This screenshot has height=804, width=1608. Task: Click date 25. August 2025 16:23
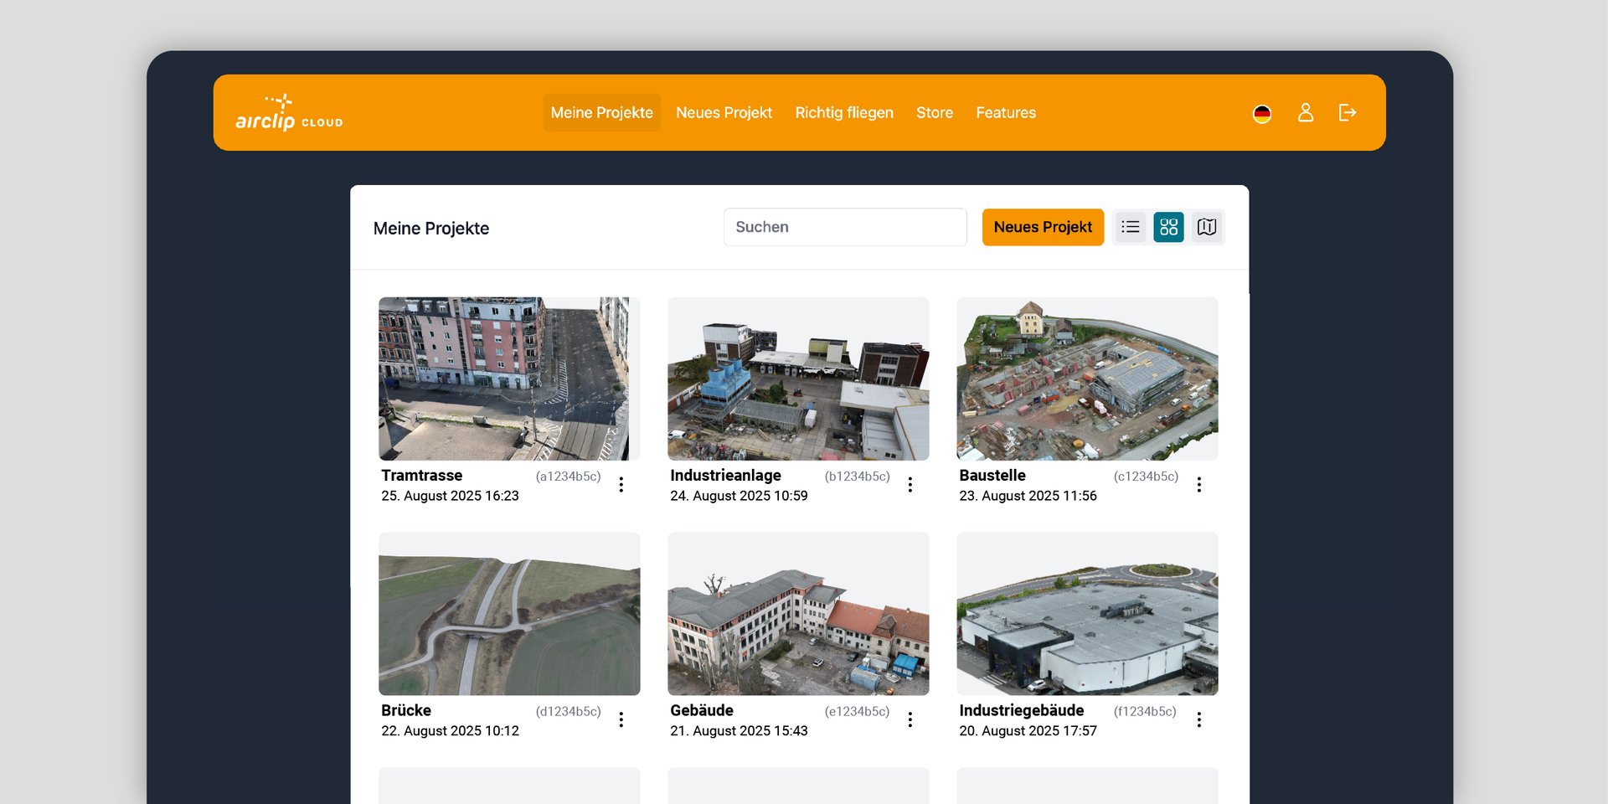point(450,496)
